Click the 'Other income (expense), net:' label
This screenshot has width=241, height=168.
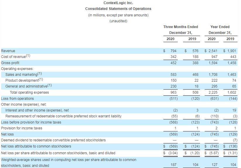24,104
